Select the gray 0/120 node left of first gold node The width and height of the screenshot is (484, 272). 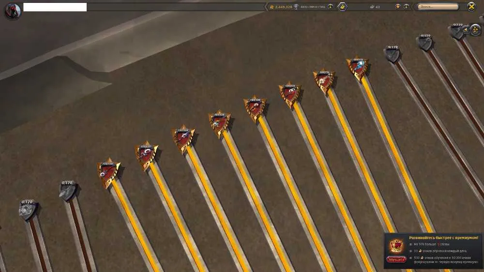coord(68,191)
